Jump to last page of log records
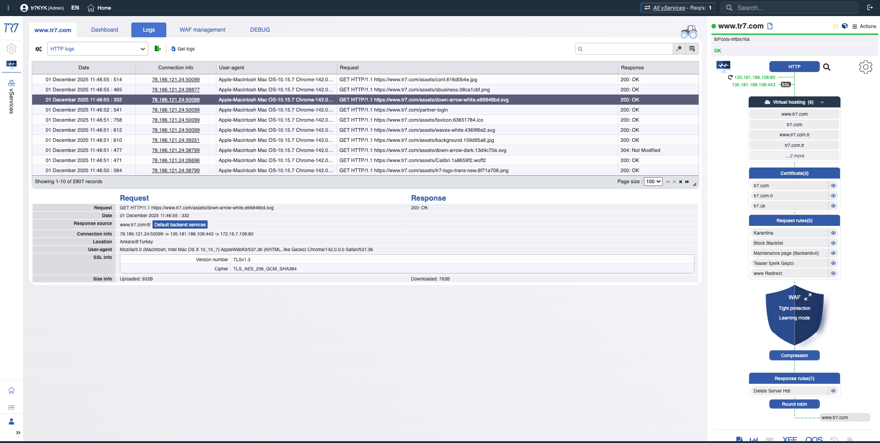This screenshot has width=880, height=443. point(687,182)
